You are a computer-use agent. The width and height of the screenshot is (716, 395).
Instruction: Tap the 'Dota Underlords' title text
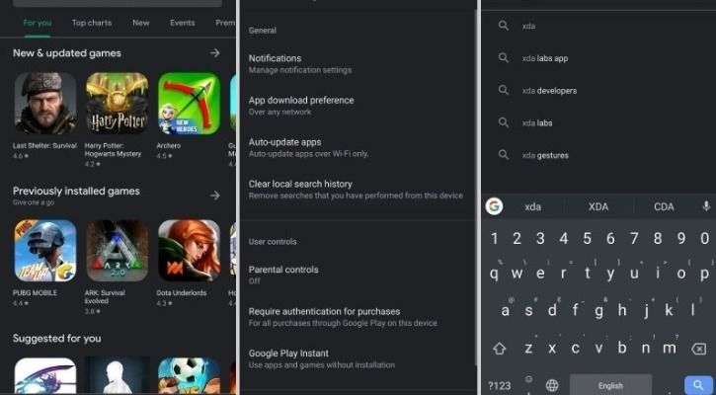click(182, 292)
